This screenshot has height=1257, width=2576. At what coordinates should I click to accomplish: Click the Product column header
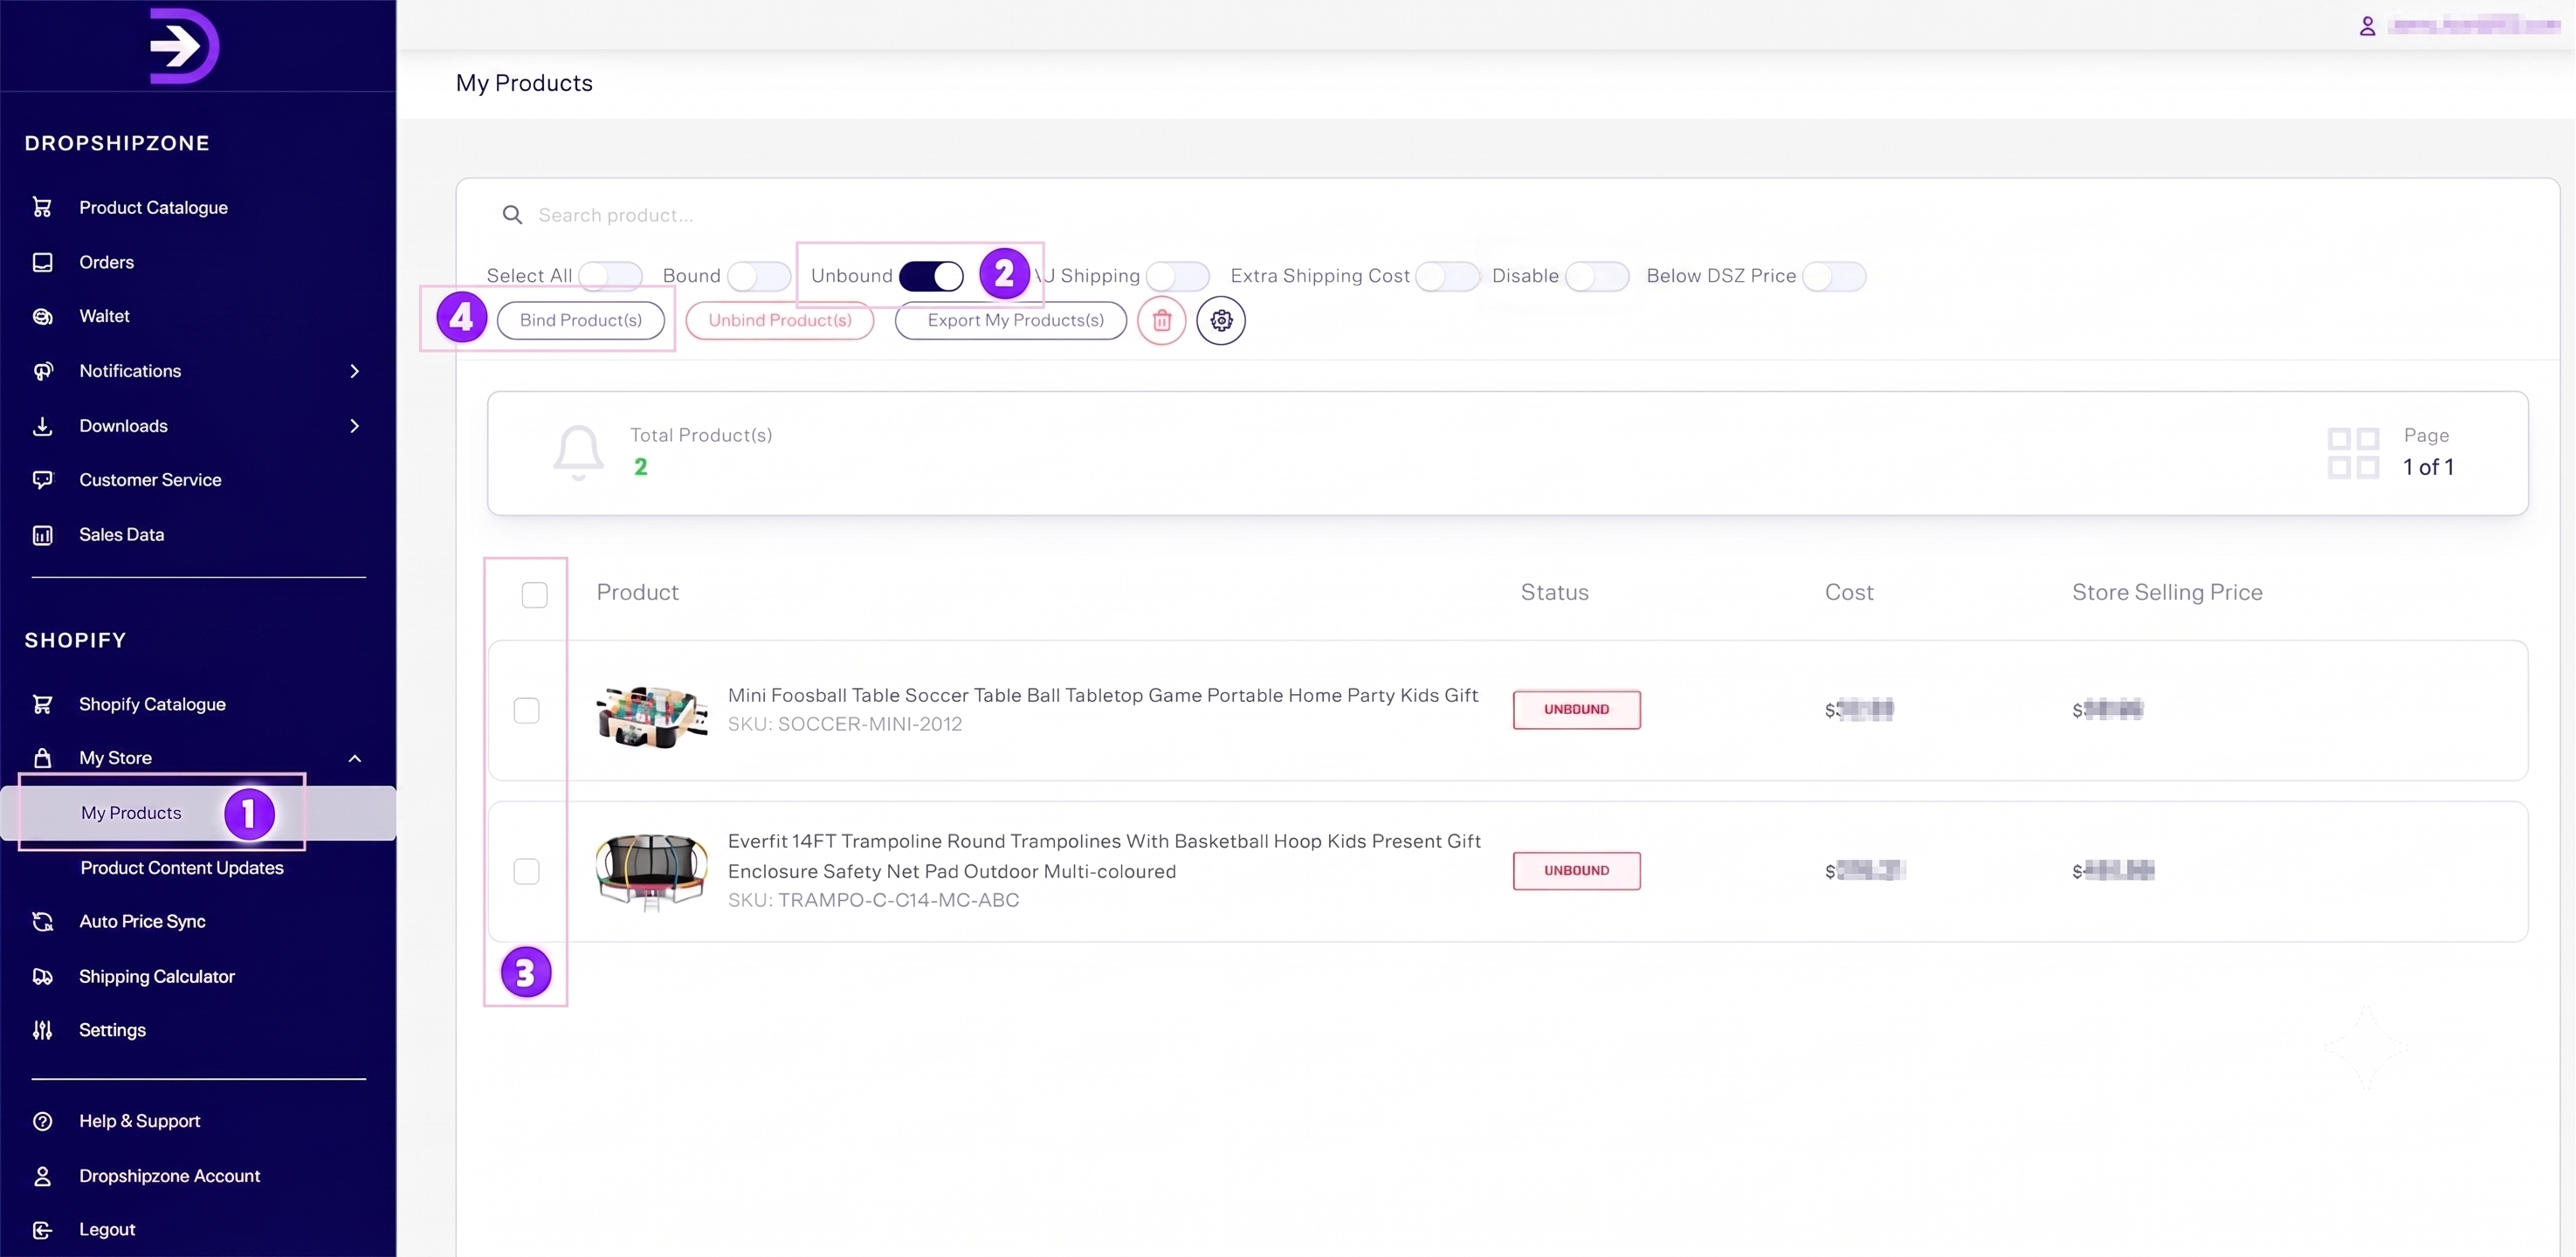click(x=637, y=592)
